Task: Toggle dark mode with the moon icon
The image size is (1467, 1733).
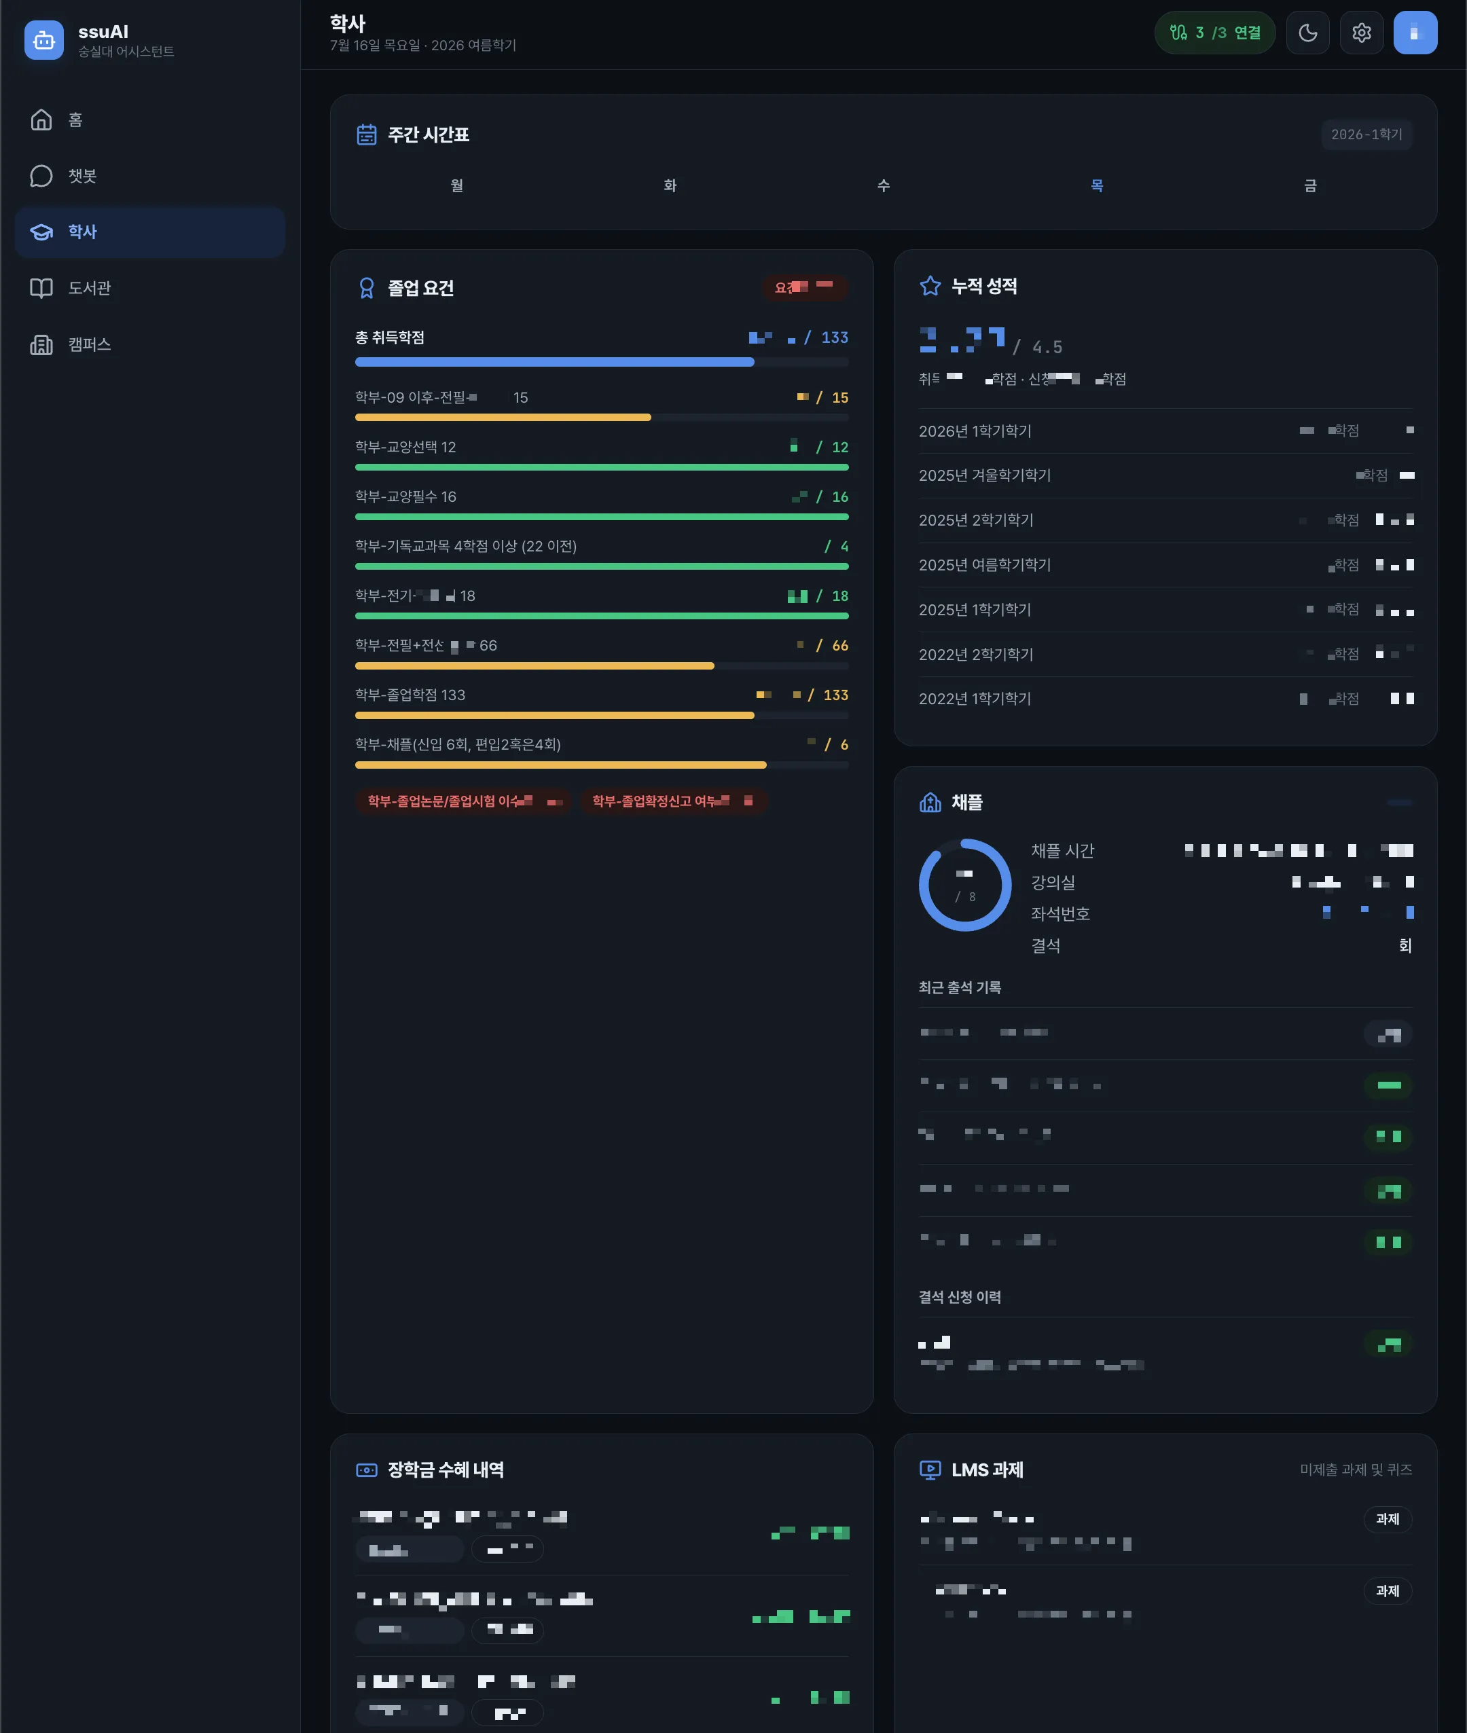Action: coord(1307,33)
